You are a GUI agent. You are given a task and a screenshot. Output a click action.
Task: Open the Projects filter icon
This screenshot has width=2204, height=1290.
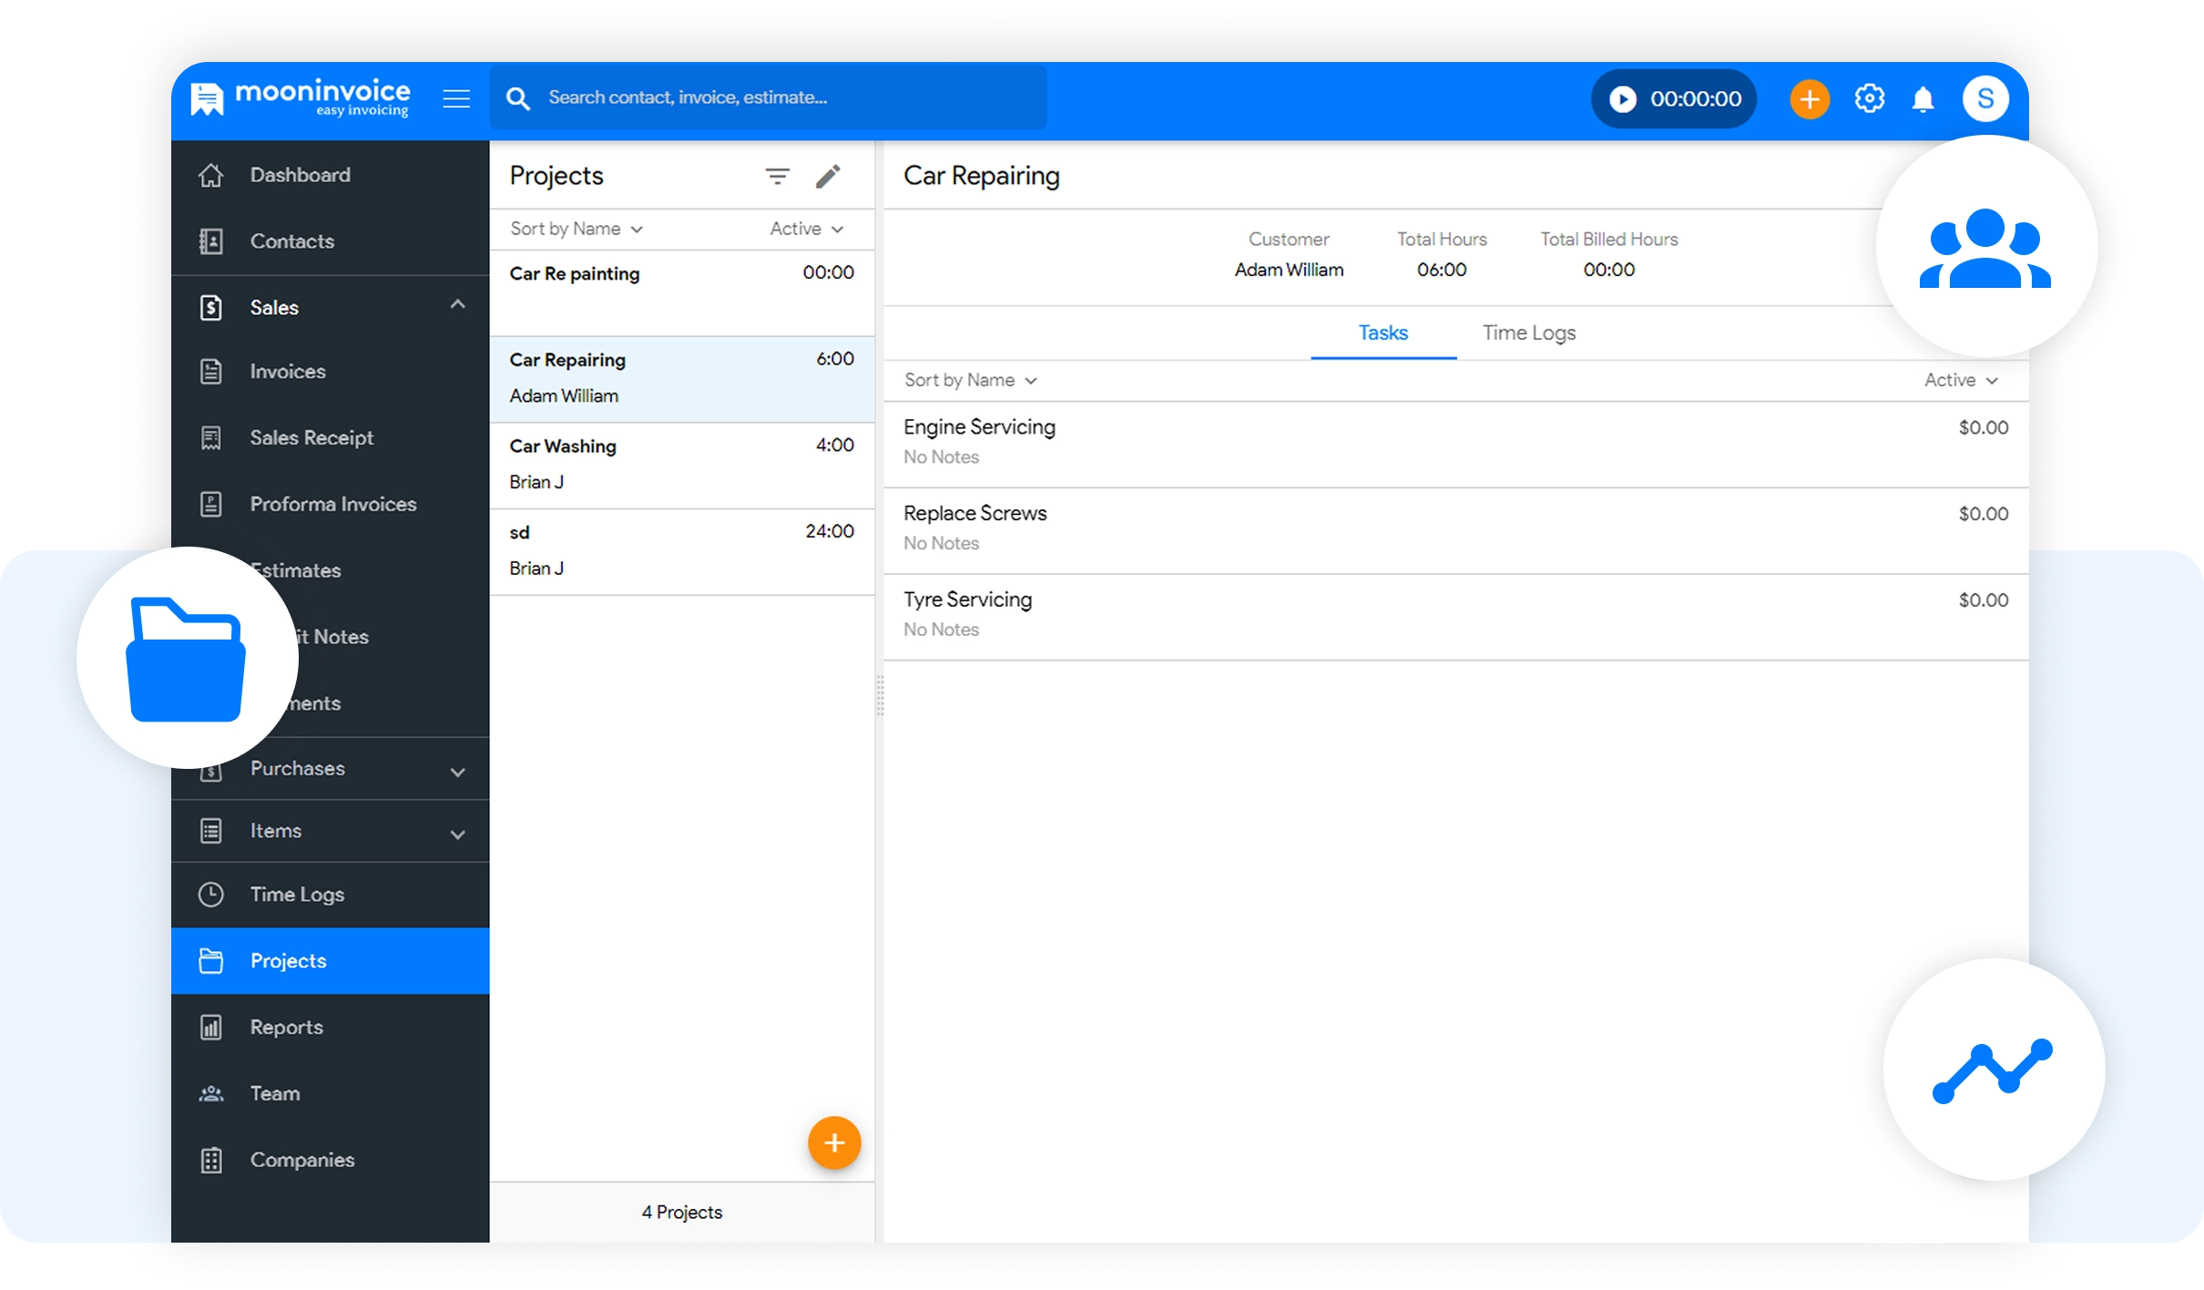click(x=777, y=176)
